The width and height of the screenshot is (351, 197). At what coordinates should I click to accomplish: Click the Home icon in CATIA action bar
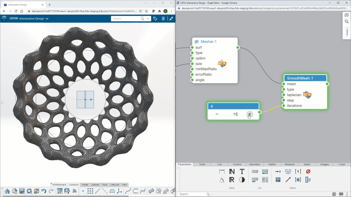click(7, 191)
